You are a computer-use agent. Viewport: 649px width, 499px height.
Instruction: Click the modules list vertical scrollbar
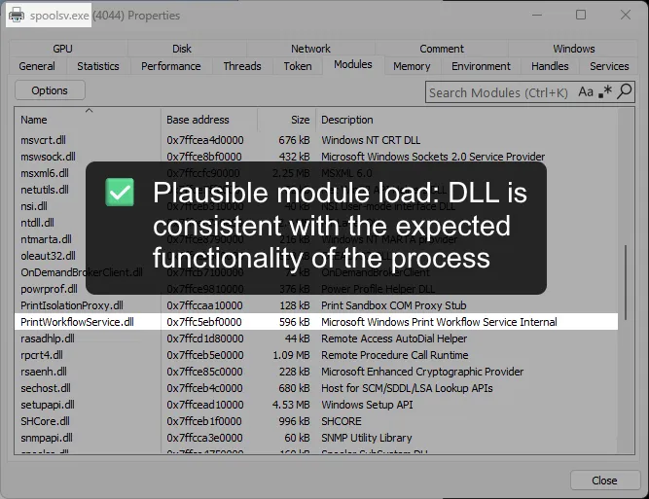pyautogui.click(x=626, y=281)
